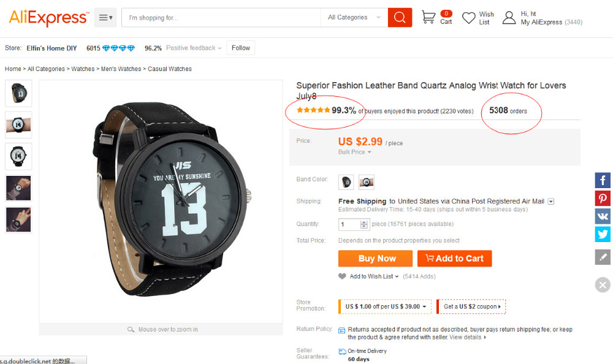
Task: Click the pencil feedback icon on sidebar
Action: click(603, 257)
